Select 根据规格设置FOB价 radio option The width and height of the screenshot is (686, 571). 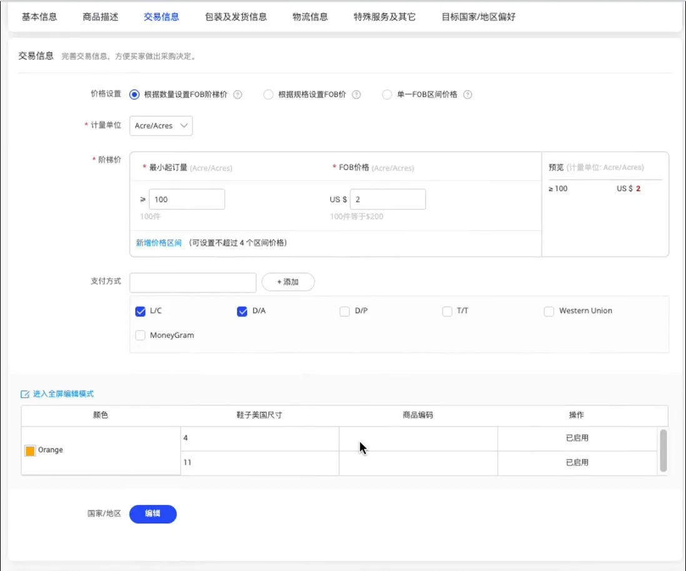[268, 95]
